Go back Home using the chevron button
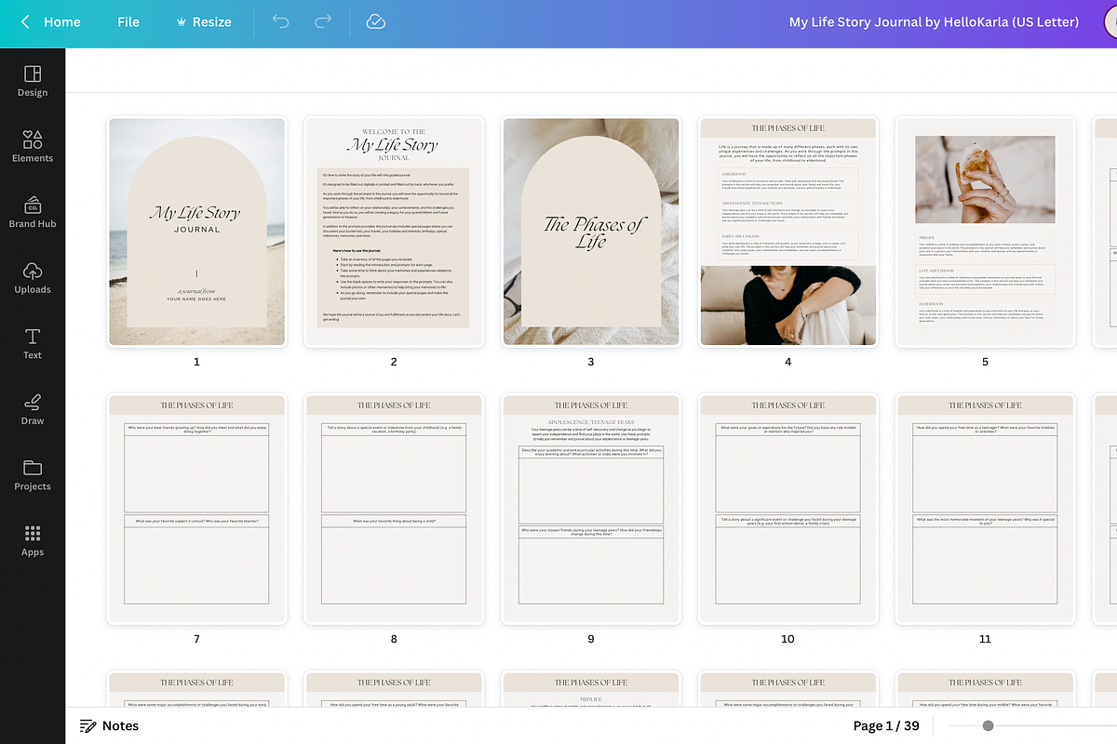This screenshot has height=744, width=1117. [26, 21]
